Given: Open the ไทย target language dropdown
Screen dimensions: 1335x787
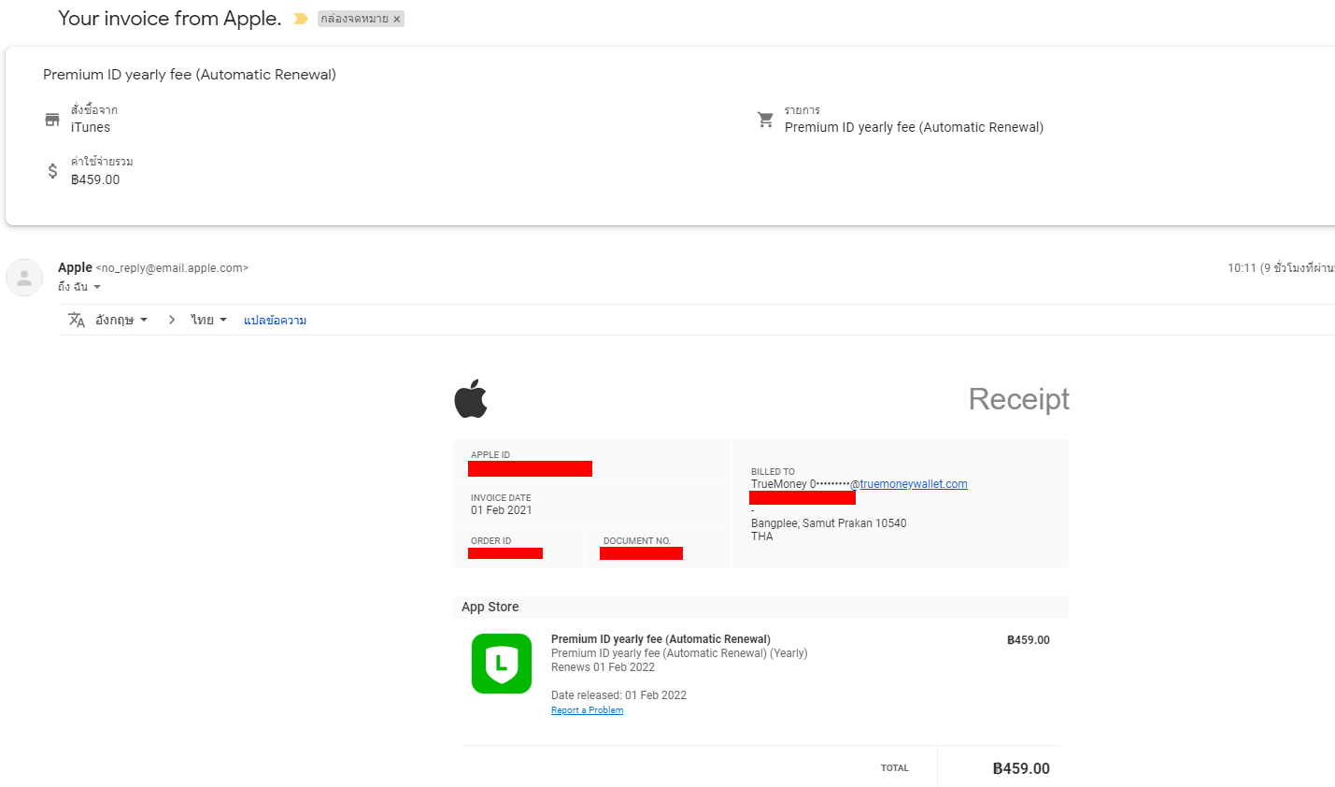Looking at the screenshot, I should 209,320.
